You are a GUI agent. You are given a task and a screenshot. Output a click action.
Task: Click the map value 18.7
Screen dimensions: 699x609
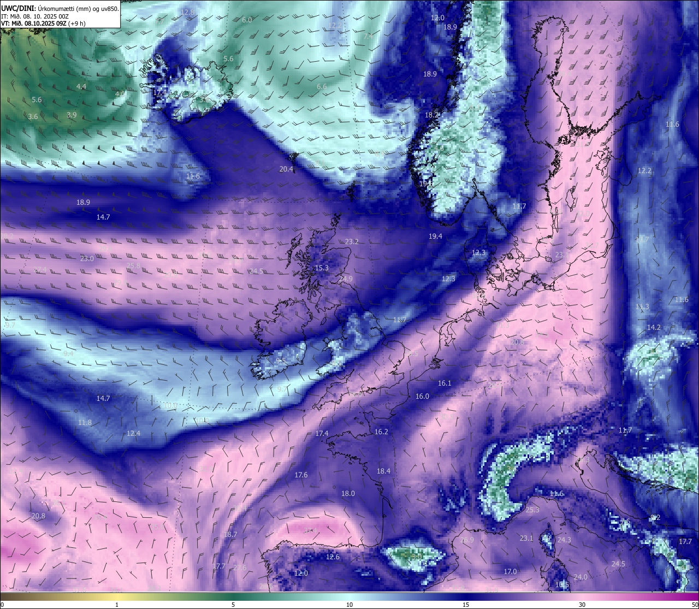[230, 534]
